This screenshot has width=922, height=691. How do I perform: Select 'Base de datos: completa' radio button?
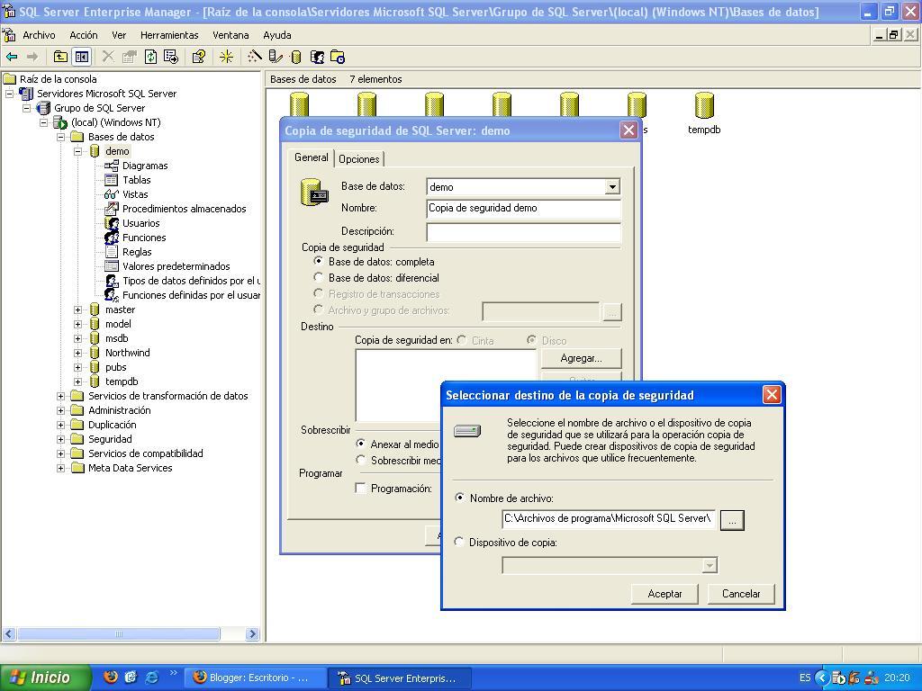pos(318,261)
